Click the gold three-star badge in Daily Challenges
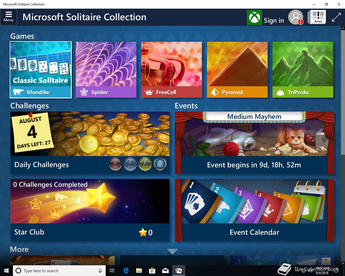The height and width of the screenshot is (276, 345). click(145, 164)
